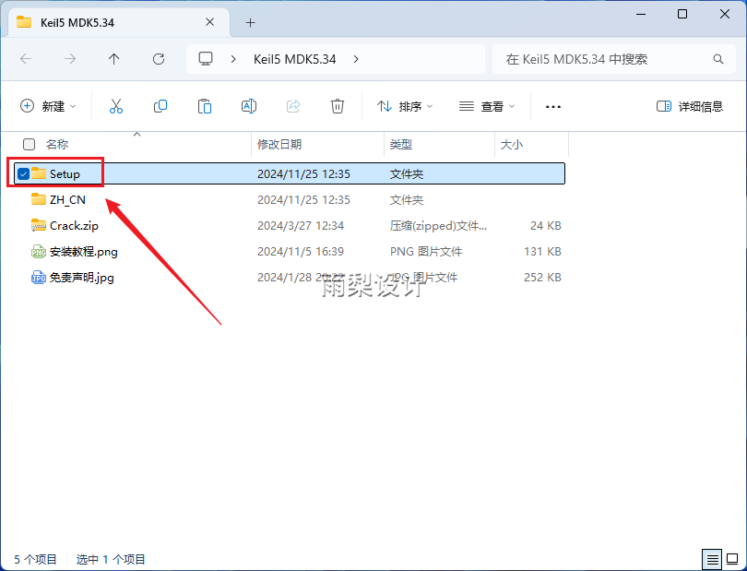
Task: Share the selected folder via share icon
Action: (x=292, y=106)
